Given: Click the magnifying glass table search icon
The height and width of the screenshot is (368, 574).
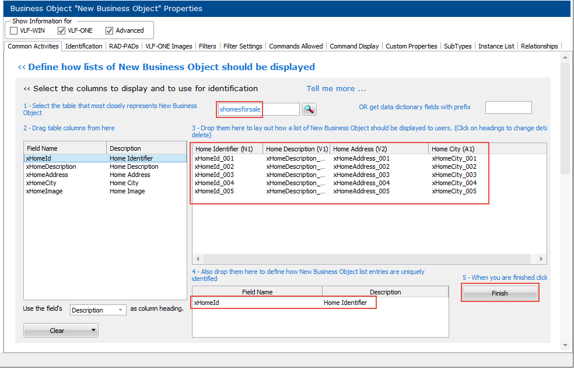Looking at the screenshot, I should coord(309,109).
